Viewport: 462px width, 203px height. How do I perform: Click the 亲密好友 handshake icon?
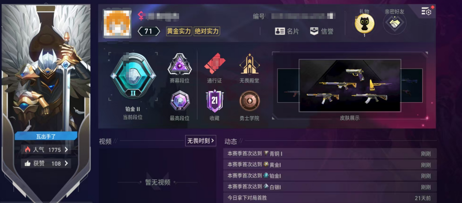[394, 24]
